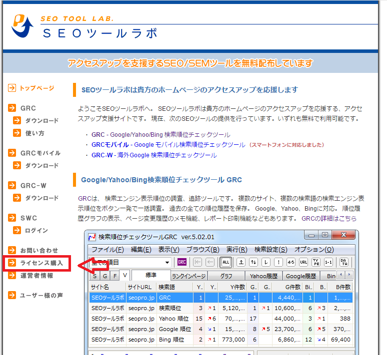Screen dimensions: 387x355
Task: Open the 表示(V) menu
Action: point(169,250)
